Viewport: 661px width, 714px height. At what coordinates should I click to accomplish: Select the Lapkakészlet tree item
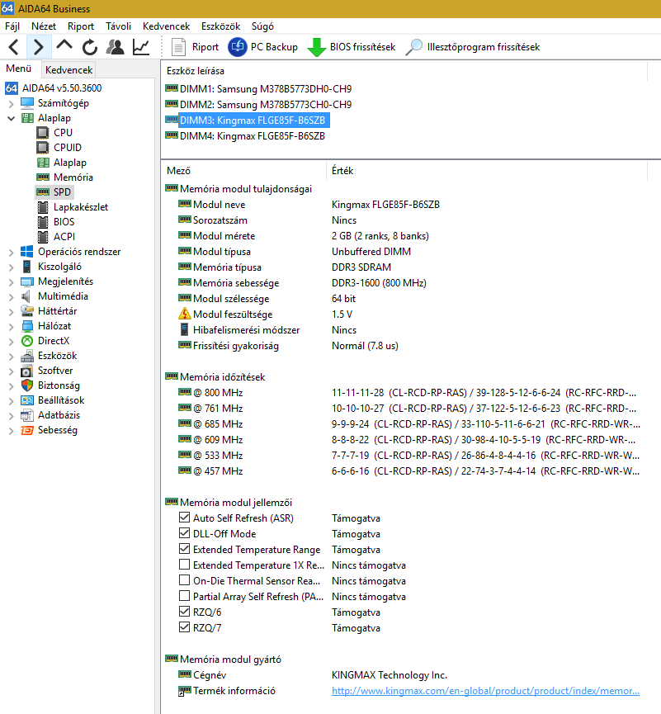81,207
